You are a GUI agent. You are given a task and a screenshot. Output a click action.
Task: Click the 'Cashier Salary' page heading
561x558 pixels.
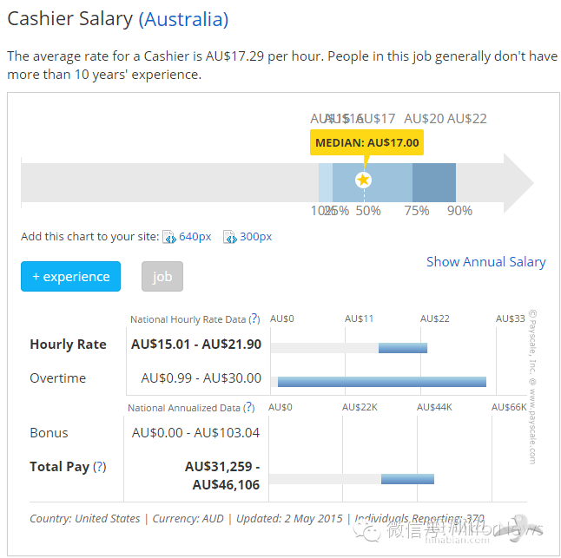click(70, 18)
